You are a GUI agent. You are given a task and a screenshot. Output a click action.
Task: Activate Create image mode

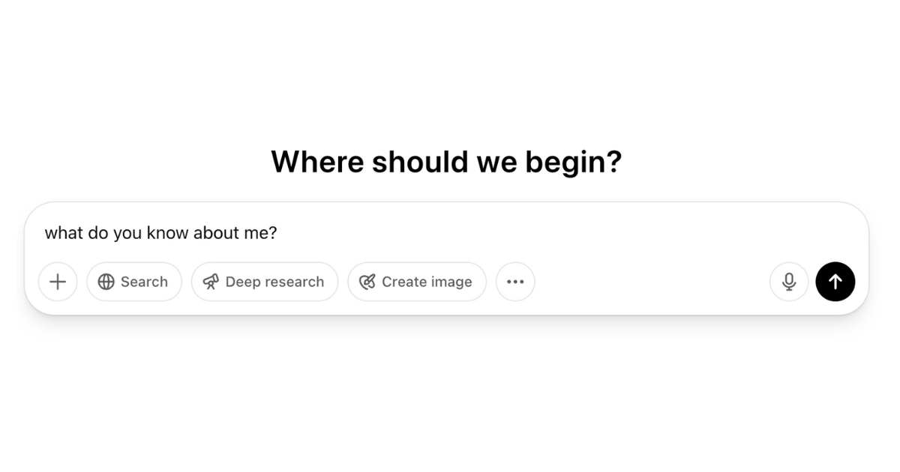pos(417,282)
